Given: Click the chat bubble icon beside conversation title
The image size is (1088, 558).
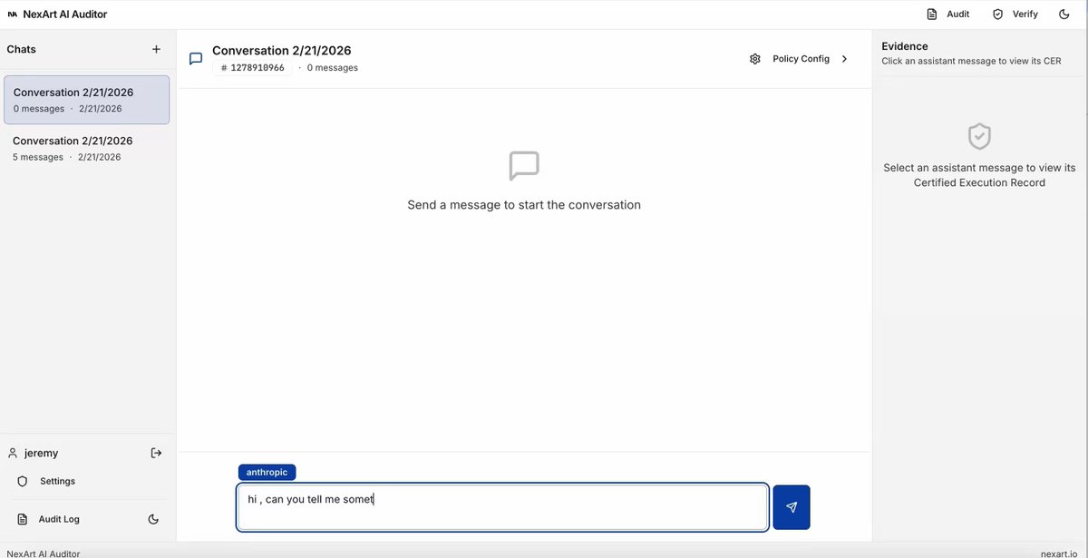Looking at the screenshot, I should [196, 59].
